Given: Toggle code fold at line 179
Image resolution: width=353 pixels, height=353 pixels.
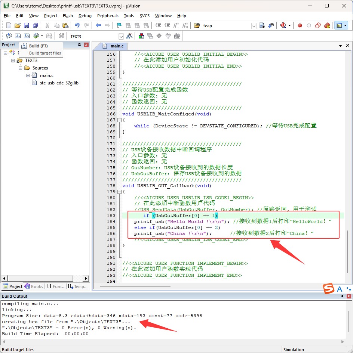Looking at the screenshot, I should coord(119,192).
